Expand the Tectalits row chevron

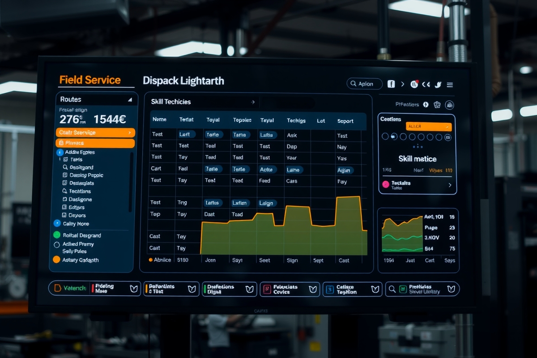tap(450, 185)
